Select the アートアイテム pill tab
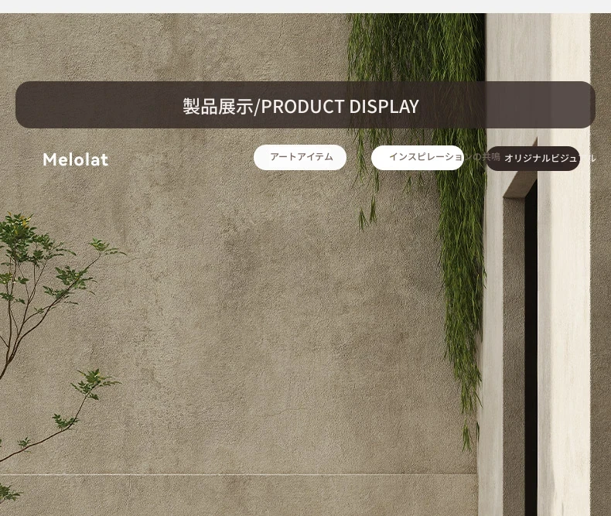 tap(299, 158)
